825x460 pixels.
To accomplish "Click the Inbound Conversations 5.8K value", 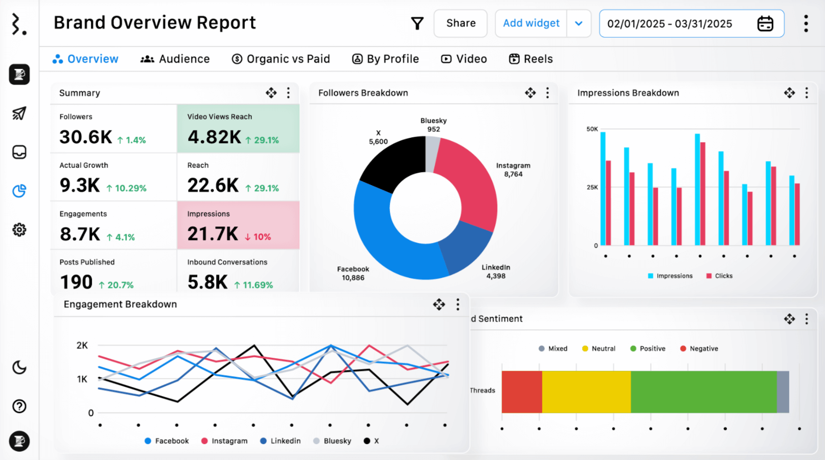I will pos(208,282).
